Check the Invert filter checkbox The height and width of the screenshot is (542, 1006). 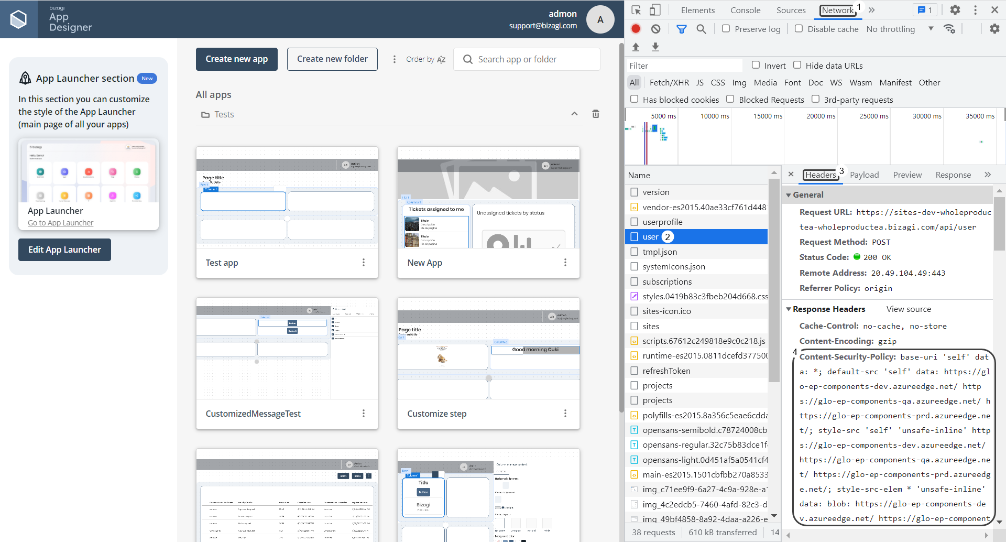[x=756, y=65]
